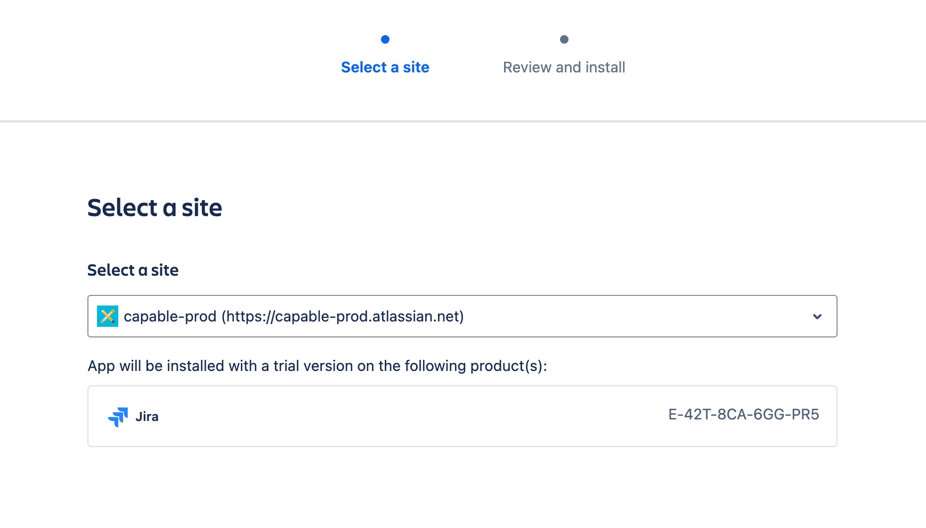Click the Review and install step label
This screenshot has height=528, width=926.
coord(564,67)
